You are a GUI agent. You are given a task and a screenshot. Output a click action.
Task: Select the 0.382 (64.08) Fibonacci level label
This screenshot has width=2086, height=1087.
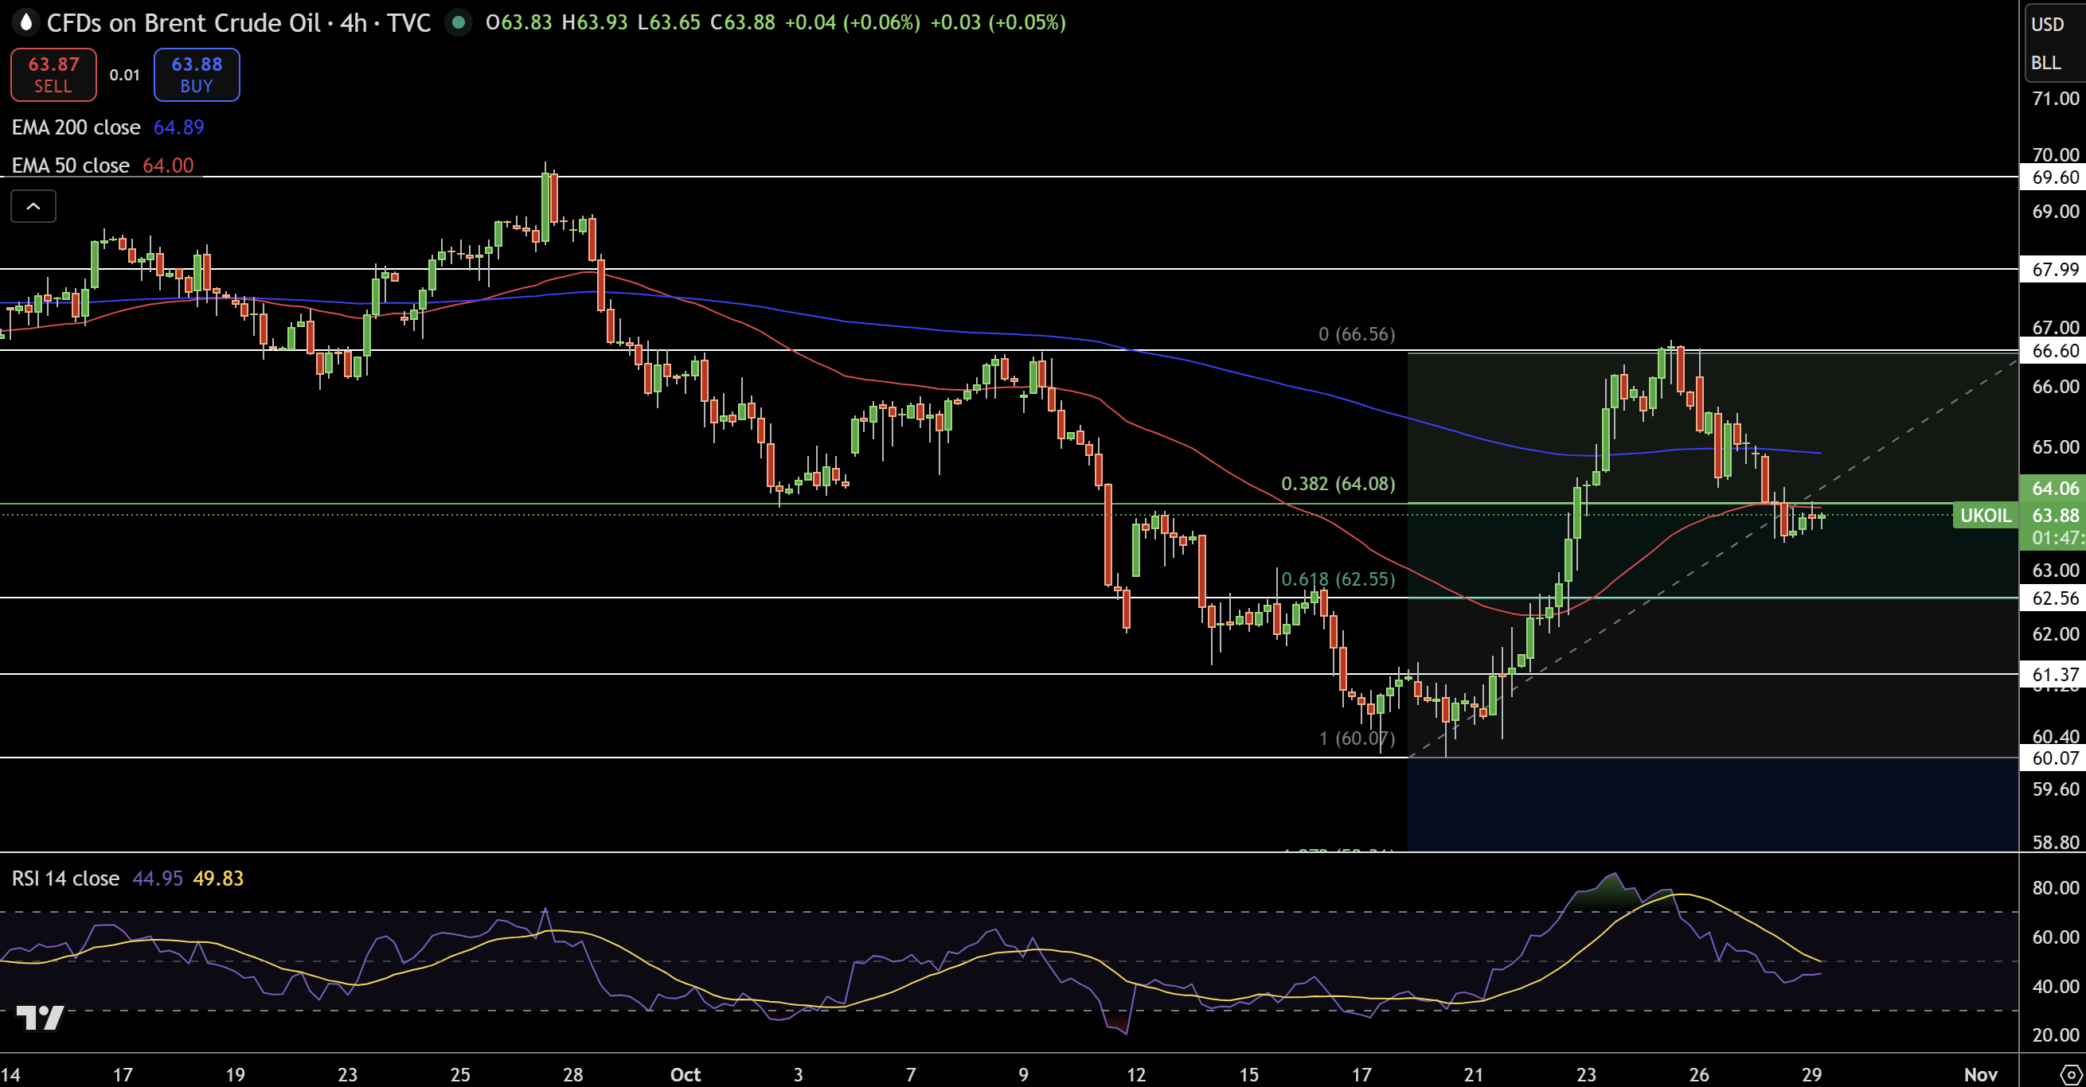pos(1338,484)
